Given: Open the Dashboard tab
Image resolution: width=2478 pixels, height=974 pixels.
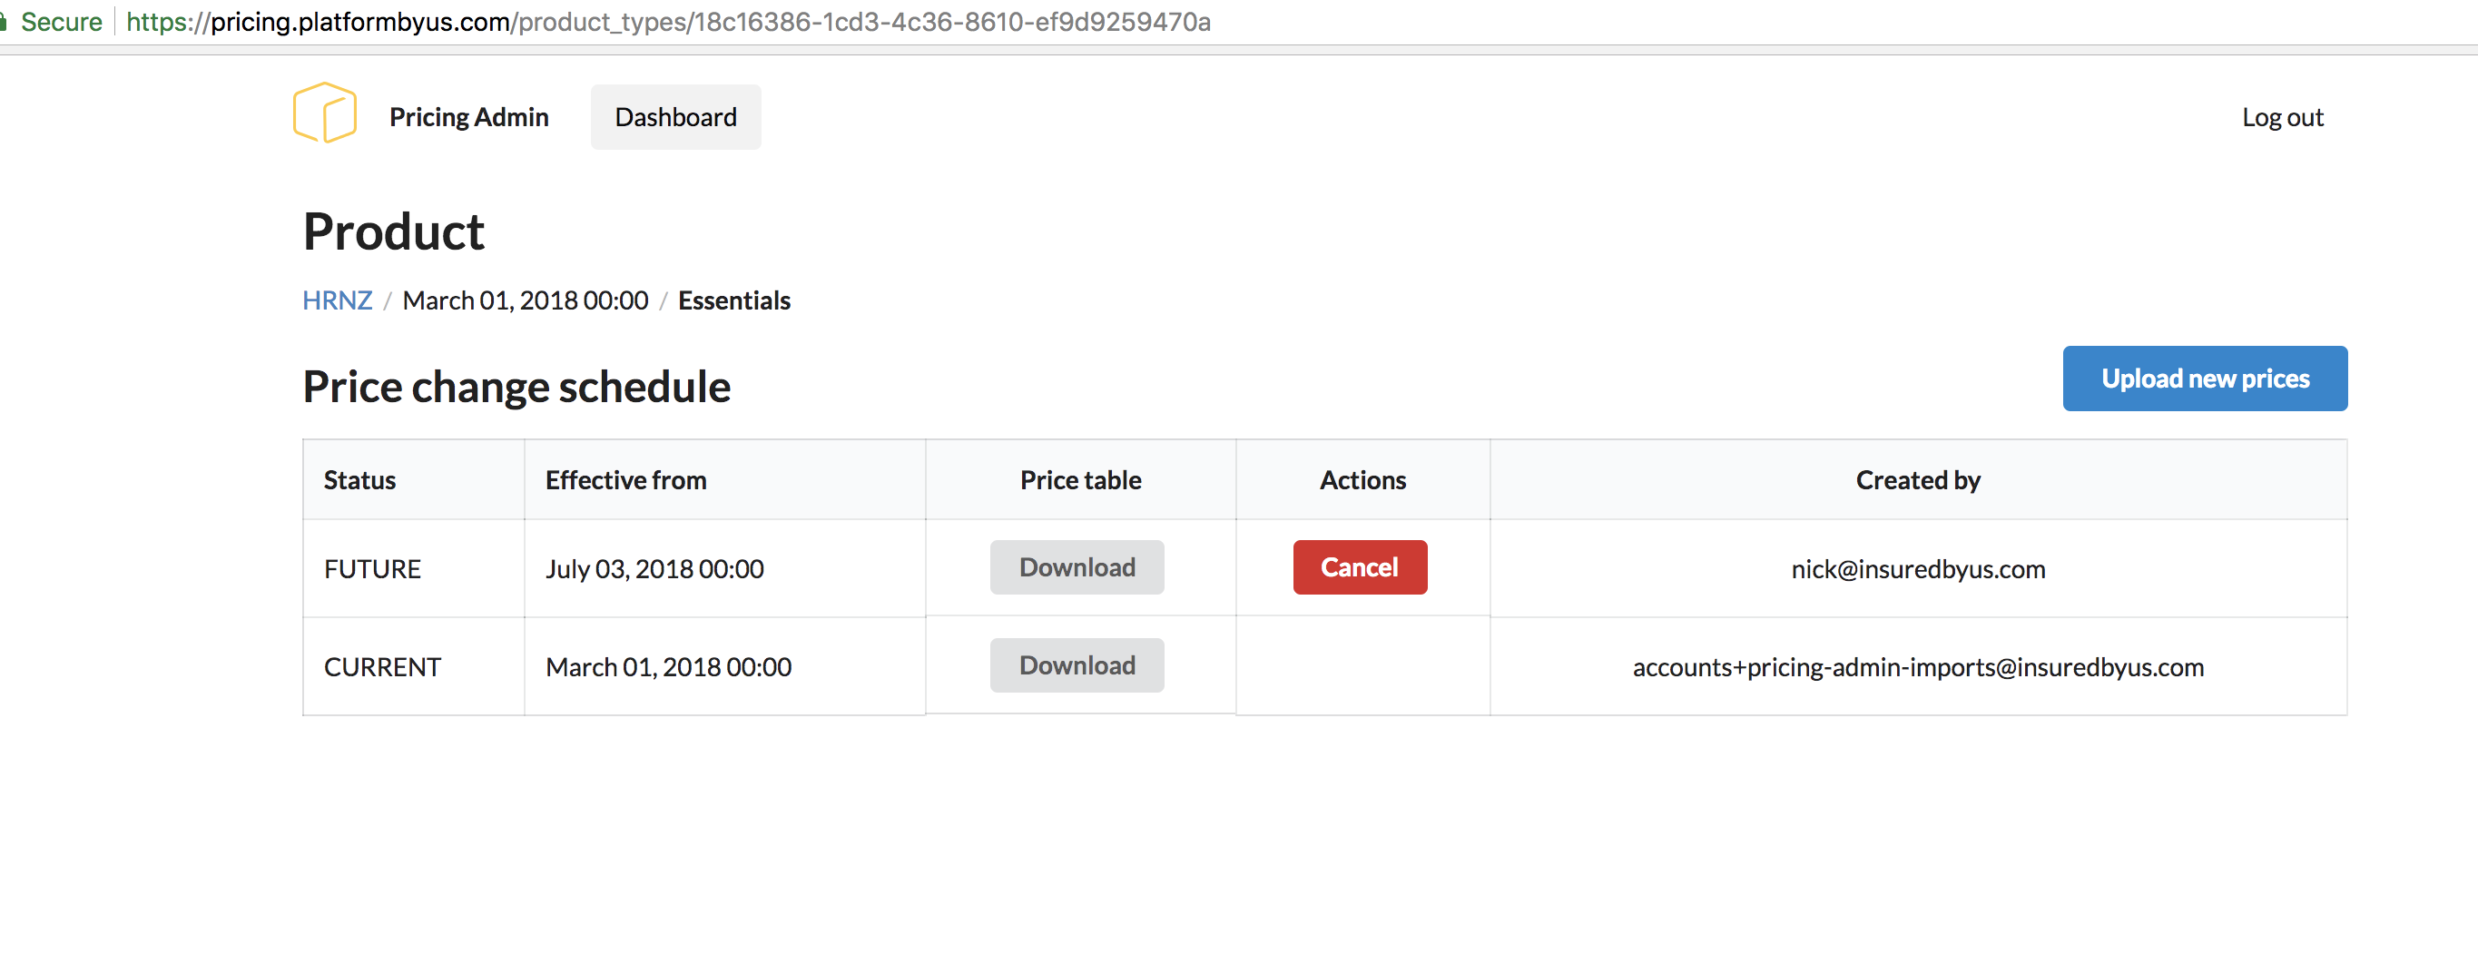Looking at the screenshot, I should pyautogui.click(x=675, y=117).
